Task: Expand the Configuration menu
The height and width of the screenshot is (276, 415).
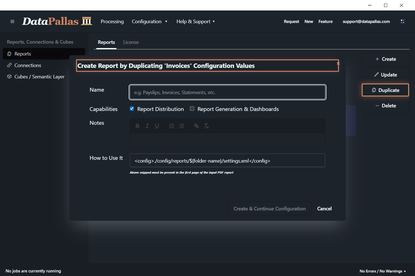Action: (149, 22)
